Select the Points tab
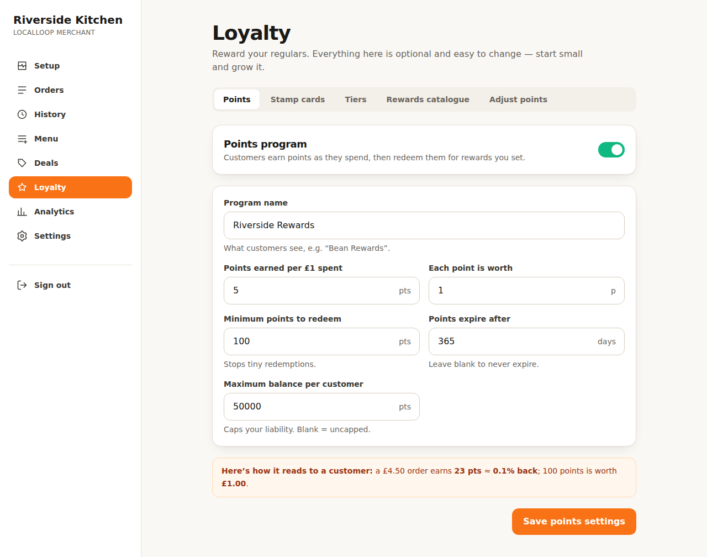The width and height of the screenshot is (707, 557). click(x=237, y=99)
